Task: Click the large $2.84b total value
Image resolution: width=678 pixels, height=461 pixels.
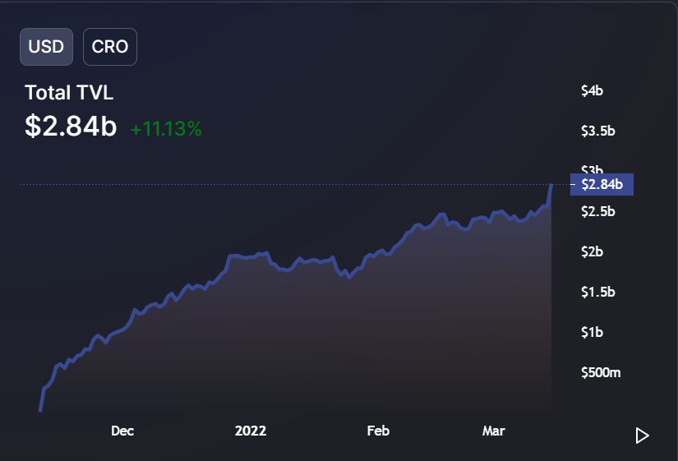Action: (71, 127)
